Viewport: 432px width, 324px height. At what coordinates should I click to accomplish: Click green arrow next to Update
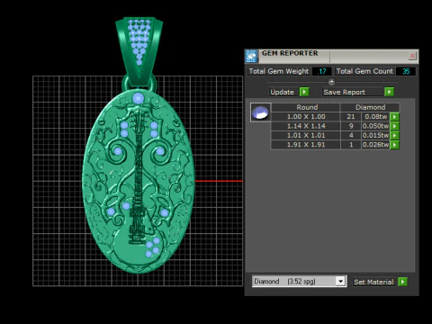(304, 92)
